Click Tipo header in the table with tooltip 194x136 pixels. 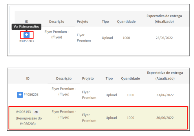point(105,22)
